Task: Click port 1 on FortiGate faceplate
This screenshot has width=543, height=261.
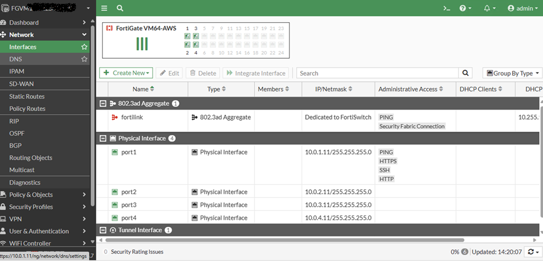Action: [x=187, y=36]
